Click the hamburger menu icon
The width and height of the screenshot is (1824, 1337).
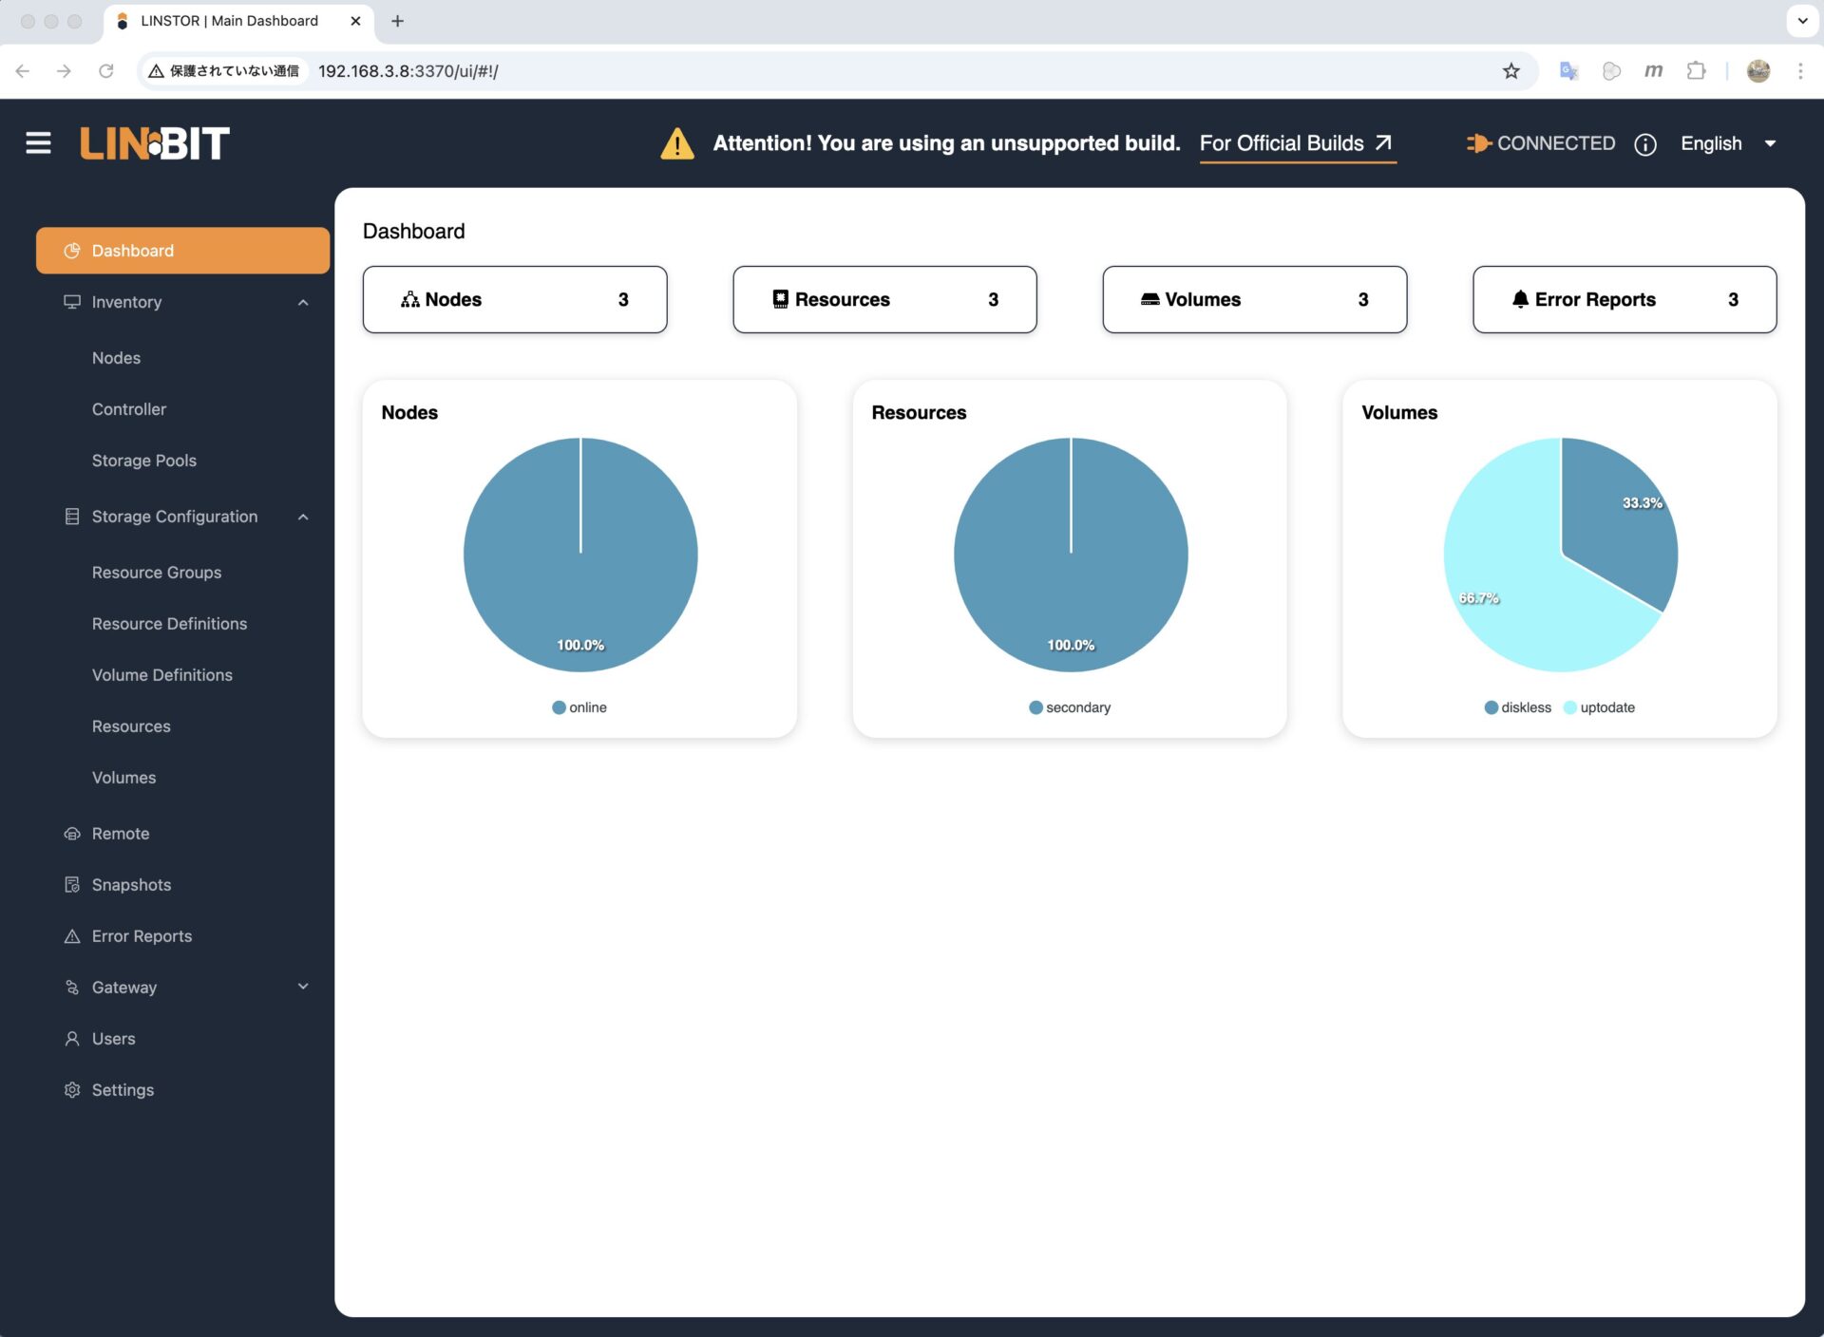tap(38, 143)
